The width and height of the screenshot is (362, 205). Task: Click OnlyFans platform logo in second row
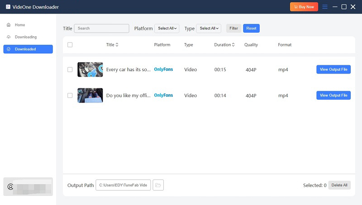pos(163,96)
